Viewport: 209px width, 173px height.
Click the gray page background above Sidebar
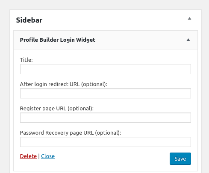[x=104, y=5]
